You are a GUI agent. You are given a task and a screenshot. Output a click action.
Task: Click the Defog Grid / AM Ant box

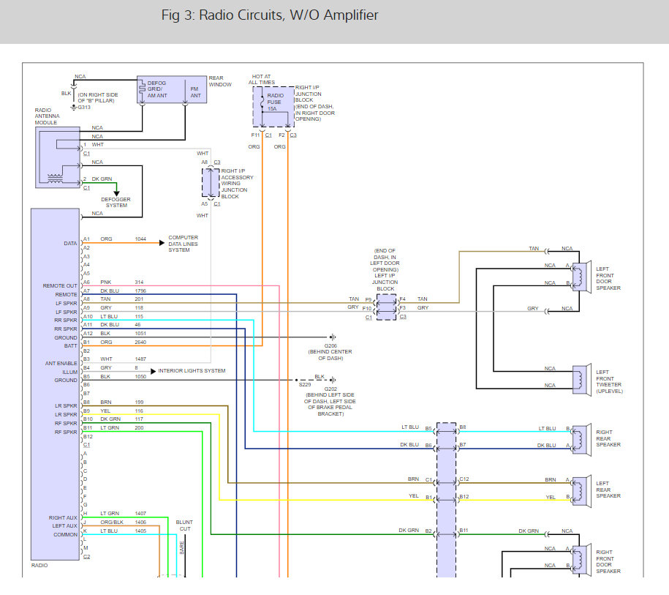[x=172, y=89]
